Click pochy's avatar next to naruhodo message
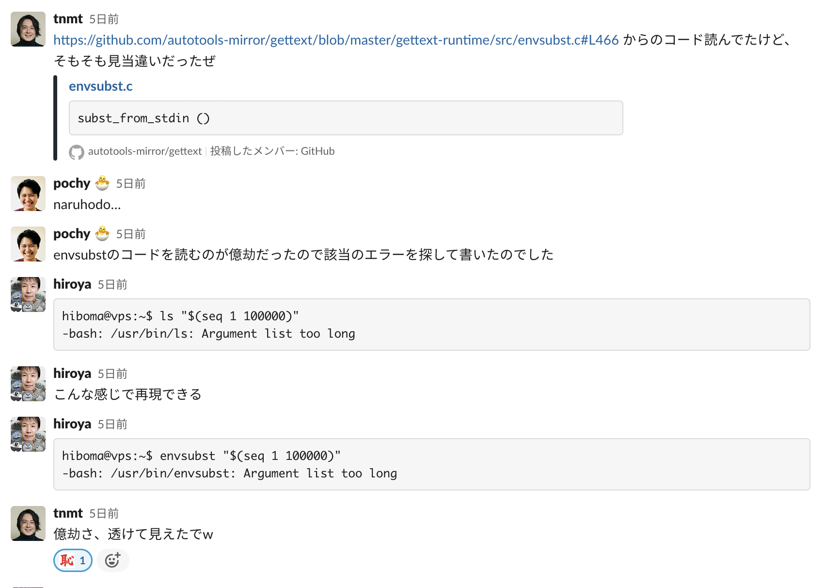Viewport: 824px width, 588px height. [28, 194]
